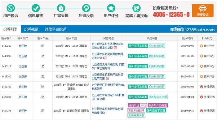Open image icon for complaint 1429360

click(107, 79)
